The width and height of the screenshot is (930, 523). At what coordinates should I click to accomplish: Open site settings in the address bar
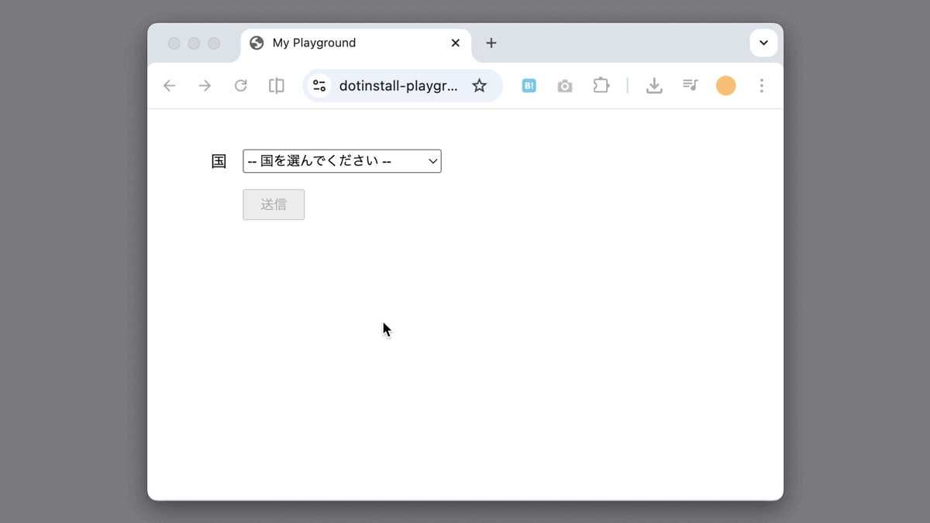319,85
